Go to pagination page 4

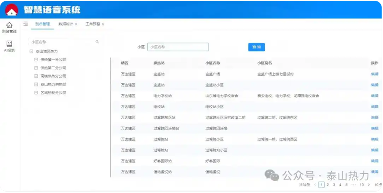pyautogui.click(x=340, y=185)
